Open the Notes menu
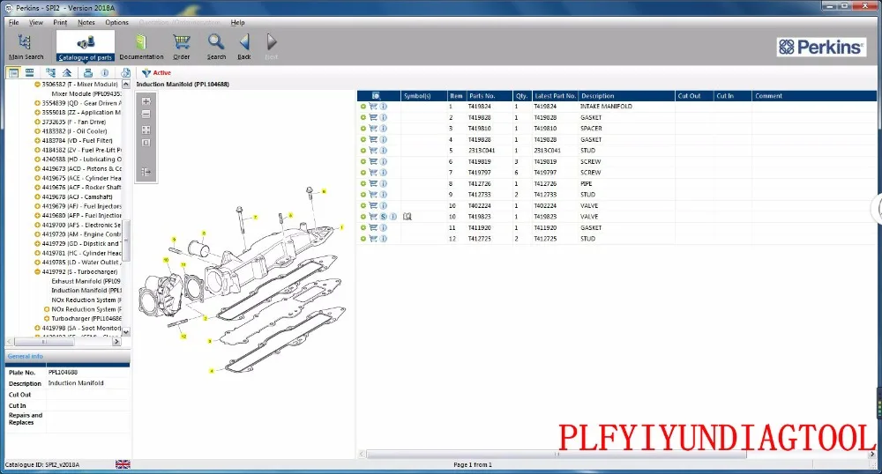The height and width of the screenshot is (474, 882). pos(86,22)
